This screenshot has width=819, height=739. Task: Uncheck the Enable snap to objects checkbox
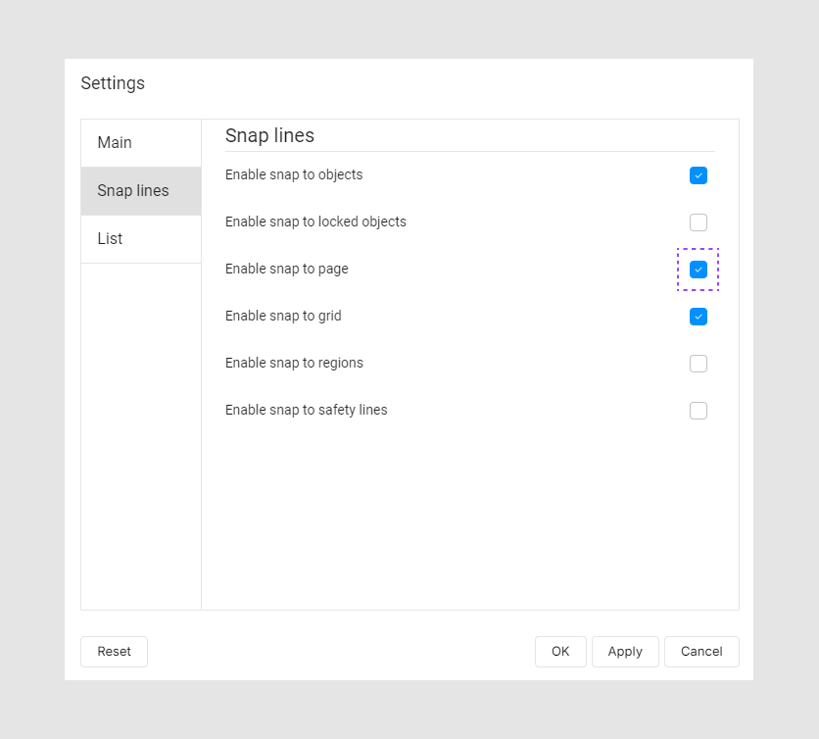698,175
